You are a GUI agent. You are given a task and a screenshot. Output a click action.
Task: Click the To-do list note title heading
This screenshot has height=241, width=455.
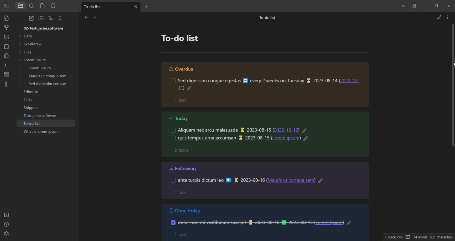tap(179, 38)
